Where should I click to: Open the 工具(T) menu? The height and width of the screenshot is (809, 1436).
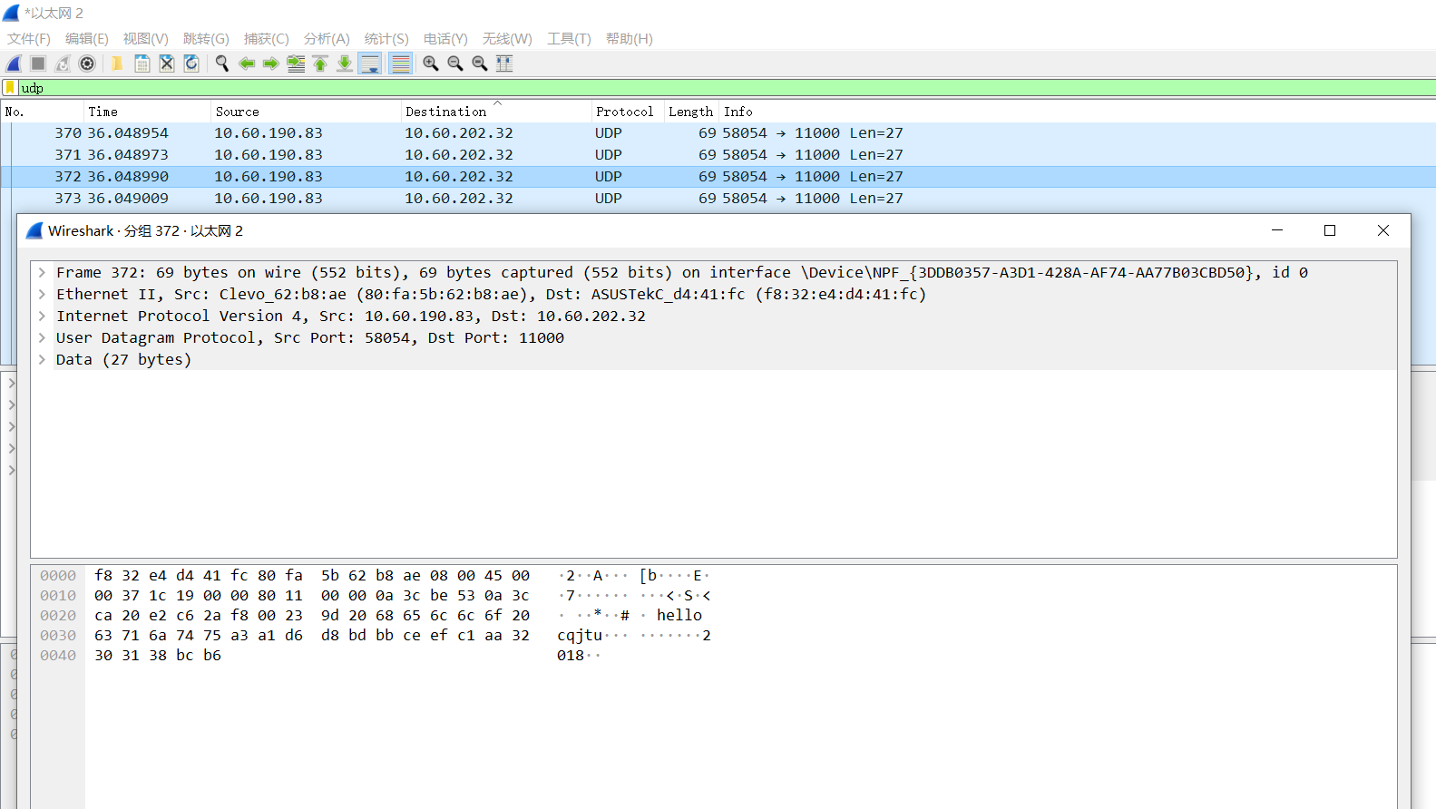click(569, 39)
